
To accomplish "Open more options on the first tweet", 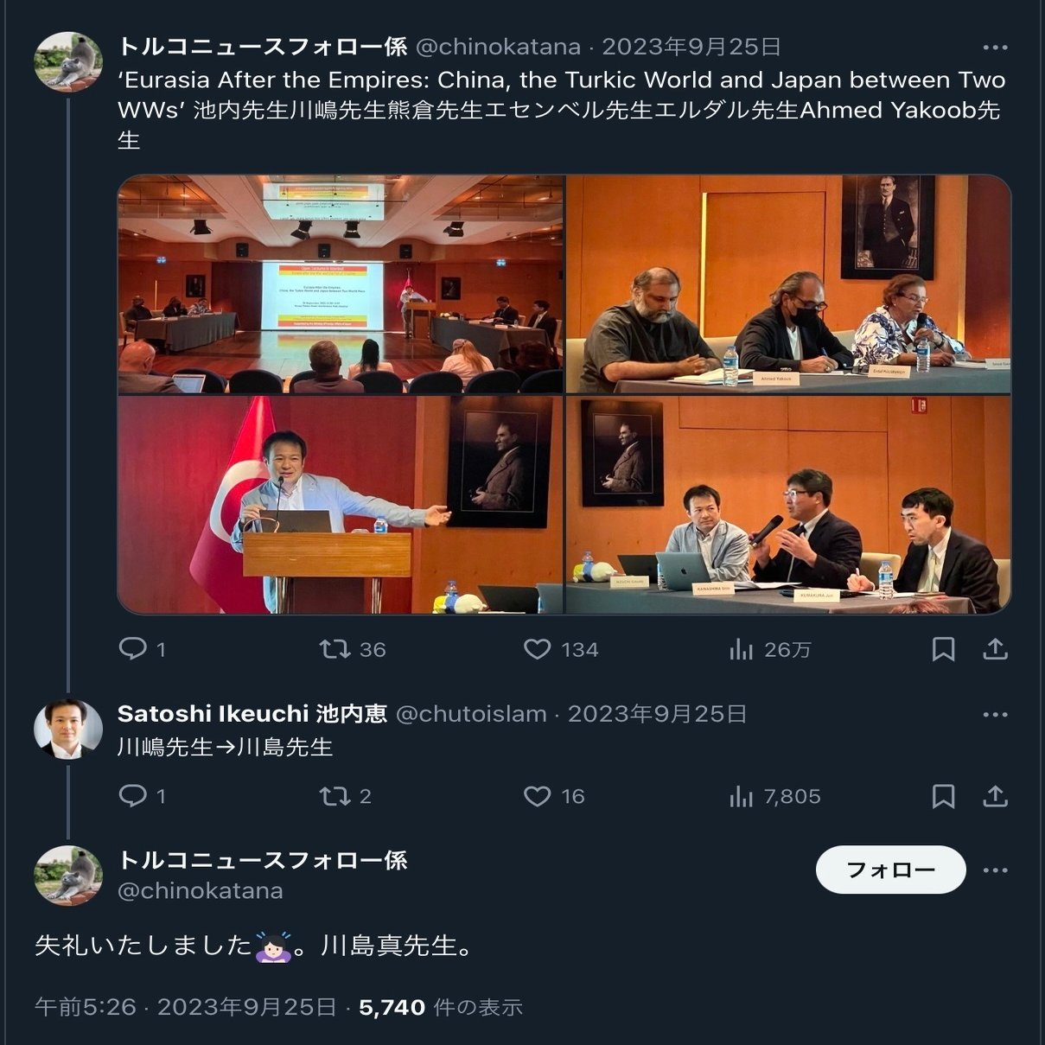I will (x=996, y=48).
